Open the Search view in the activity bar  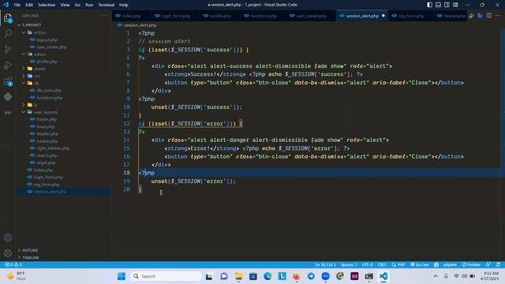[x=8, y=33]
